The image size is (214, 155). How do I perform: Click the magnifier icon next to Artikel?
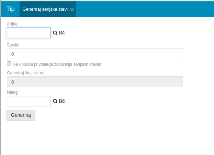pos(55,33)
